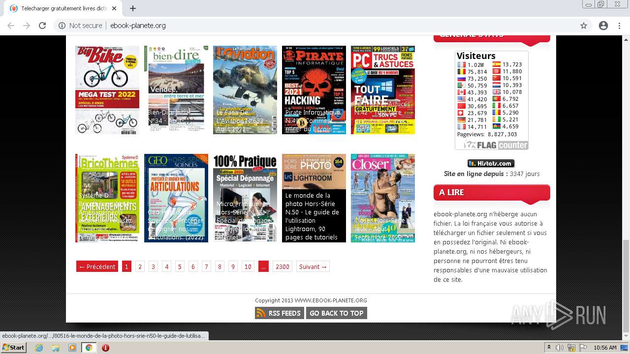Open Pirate Informatique N.49 cover
Viewport: 630px width, 354px height.
coord(314,90)
